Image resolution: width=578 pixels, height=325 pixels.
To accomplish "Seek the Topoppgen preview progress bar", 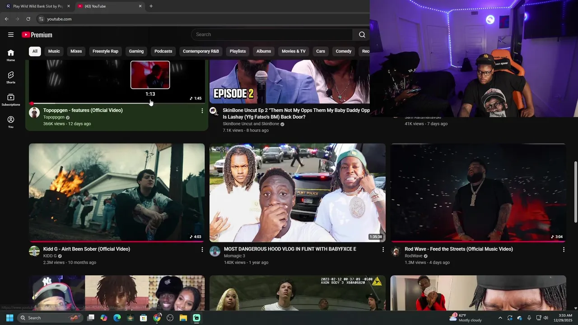I will coord(117,103).
